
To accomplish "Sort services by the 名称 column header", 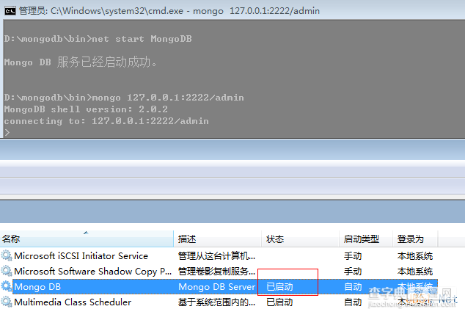I will click(x=87, y=239).
